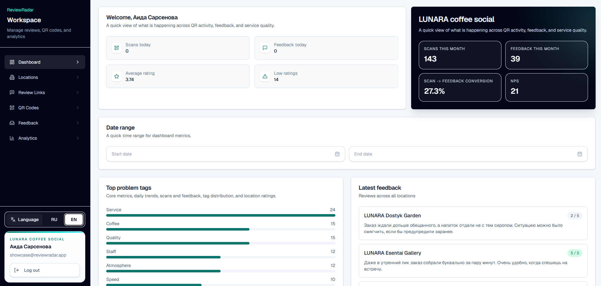Expand the Review Links chevron
Image resolution: width=601 pixels, height=286 pixels.
coord(78,92)
